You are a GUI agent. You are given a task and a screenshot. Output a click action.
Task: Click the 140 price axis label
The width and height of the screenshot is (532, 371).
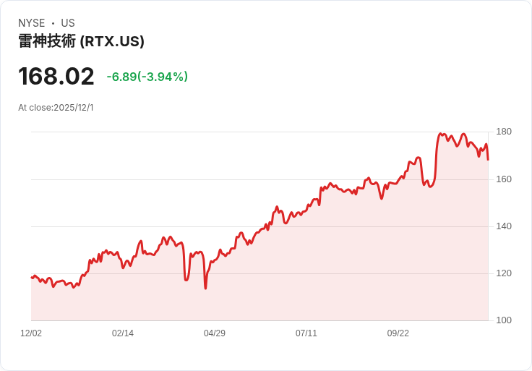(504, 226)
